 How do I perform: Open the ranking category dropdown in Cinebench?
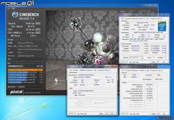tap(15, 66)
